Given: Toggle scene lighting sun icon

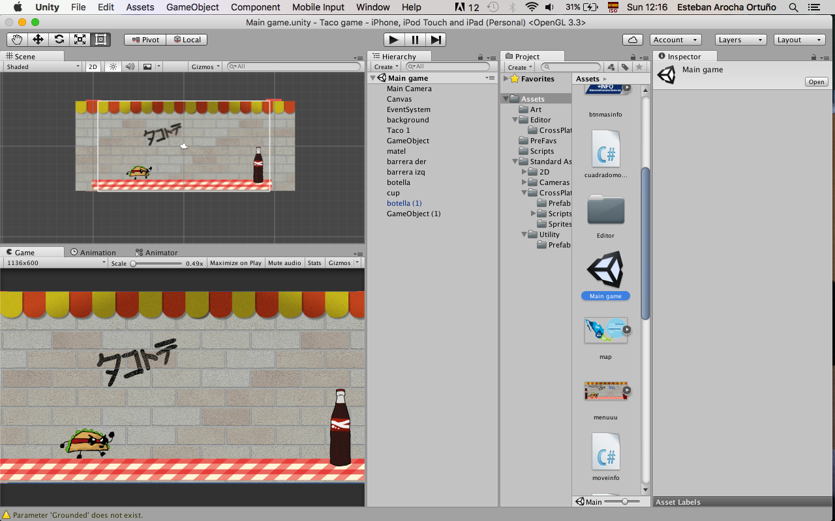Looking at the screenshot, I should (x=113, y=66).
